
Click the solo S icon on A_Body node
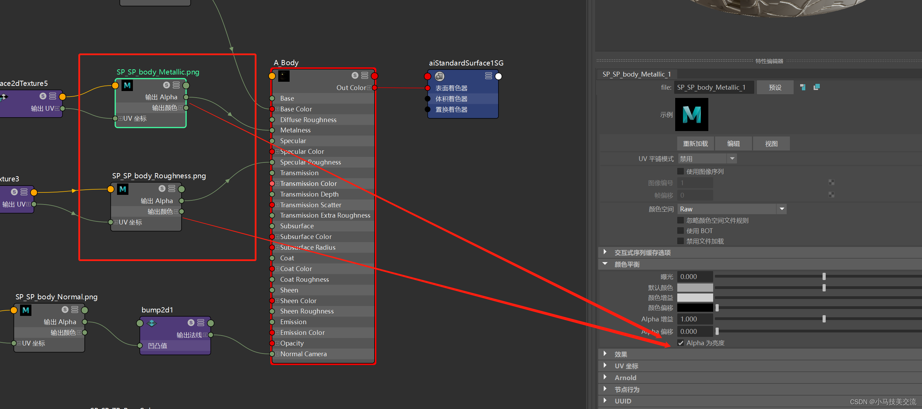(x=355, y=76)
